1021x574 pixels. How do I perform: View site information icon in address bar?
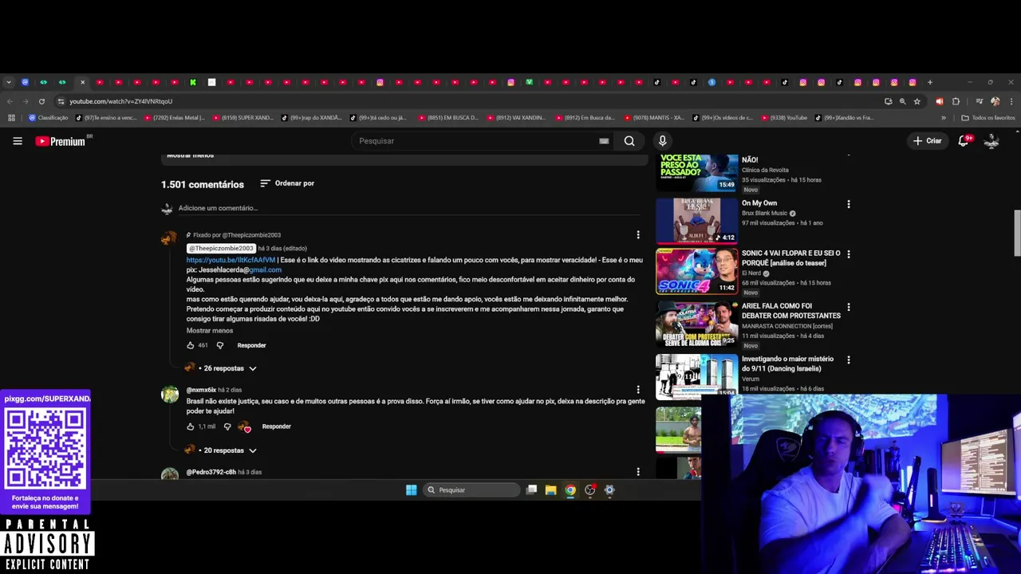pyautogui.click(x=61, y=101)
